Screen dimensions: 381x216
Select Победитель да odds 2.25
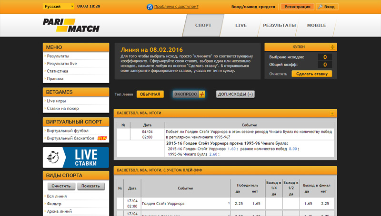click(239, 204)
